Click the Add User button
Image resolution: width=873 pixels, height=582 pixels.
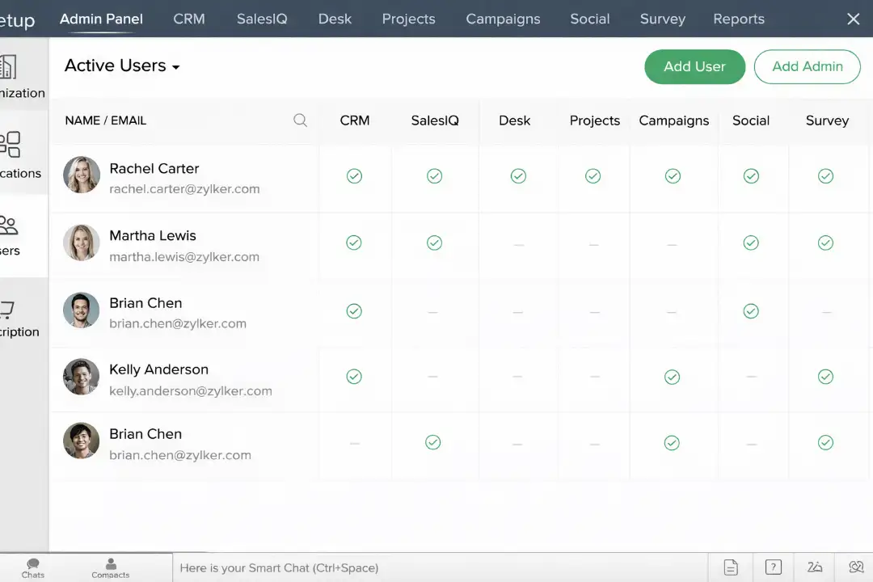click(x=694, y=66)
